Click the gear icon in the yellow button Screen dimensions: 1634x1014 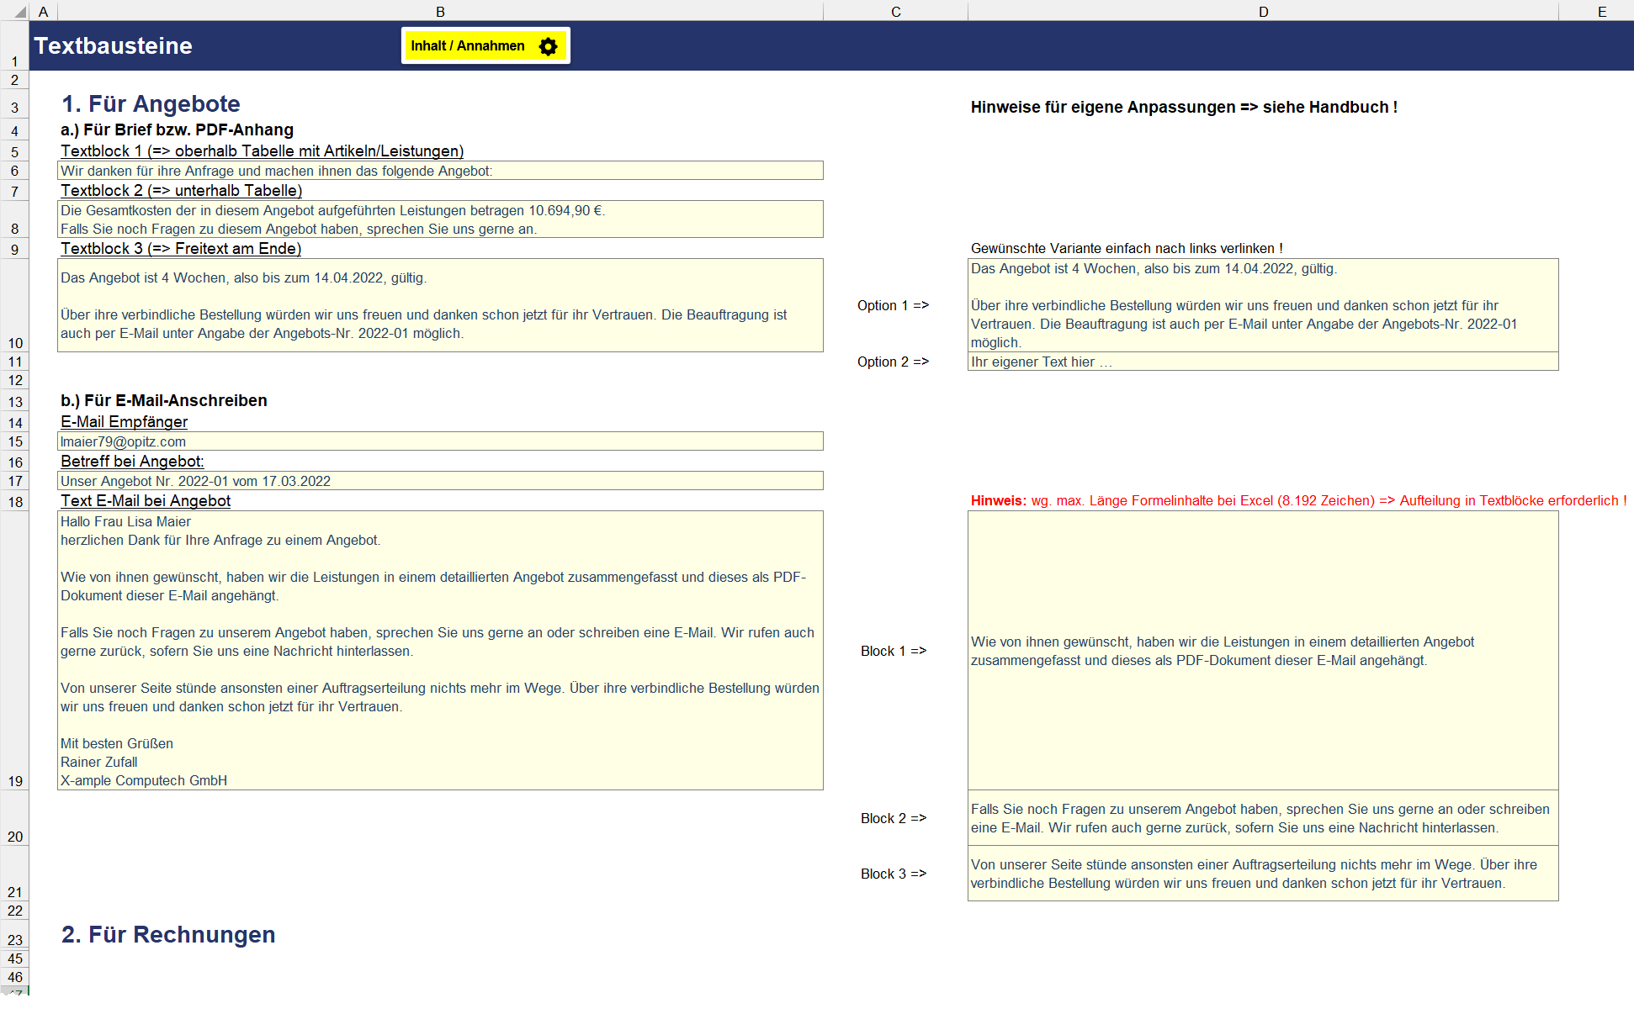548,46
